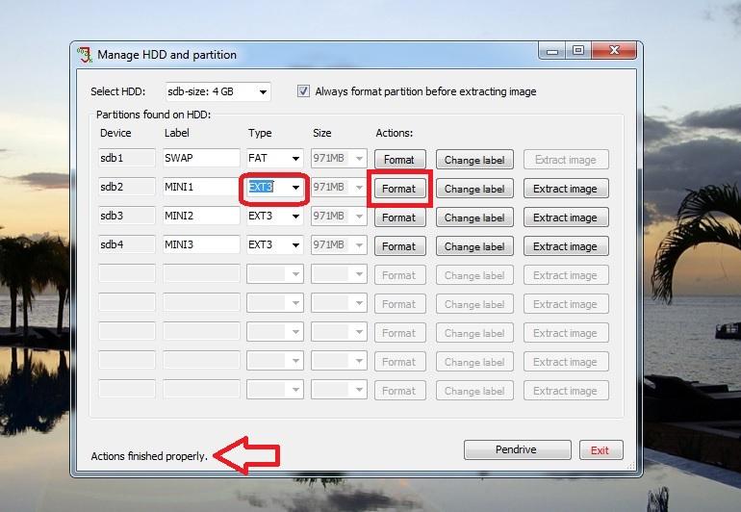Format the sdb1 SWAP partition
Screen dimensions: 741x512
click(x=399, y=160)
